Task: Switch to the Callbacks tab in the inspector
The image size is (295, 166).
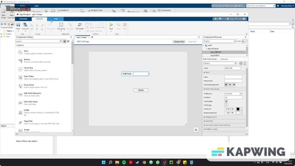Action: [x=224, y=59]
